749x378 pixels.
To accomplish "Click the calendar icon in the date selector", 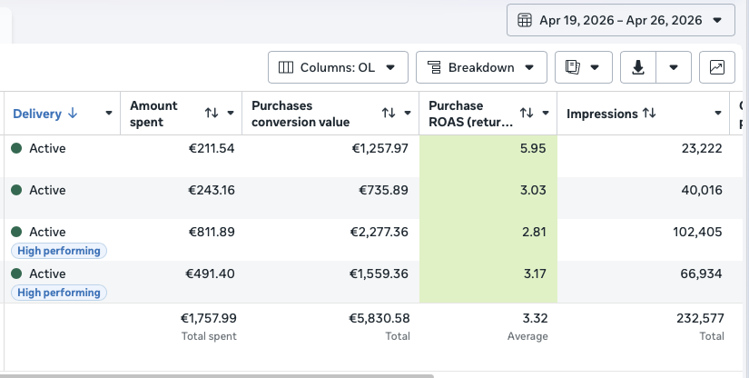I will click(x=525, y=20).
